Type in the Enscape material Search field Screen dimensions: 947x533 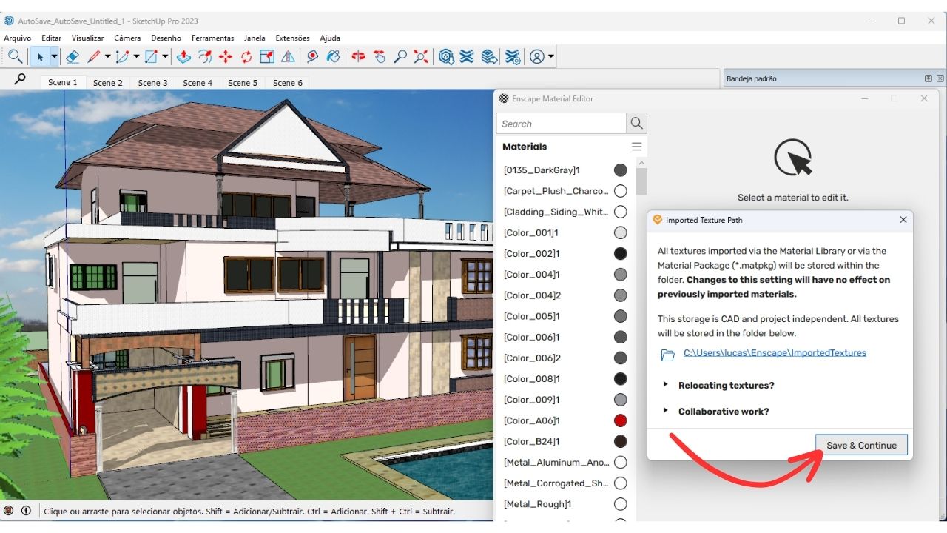562,124
